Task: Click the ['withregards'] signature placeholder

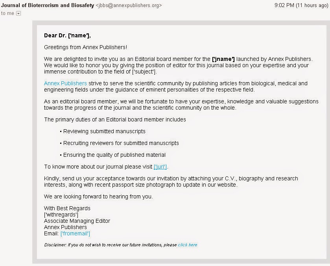Action: 61,215
